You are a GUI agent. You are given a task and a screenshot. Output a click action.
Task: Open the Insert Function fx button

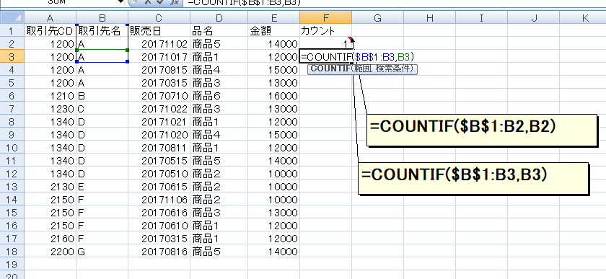(x=175, y=2)
